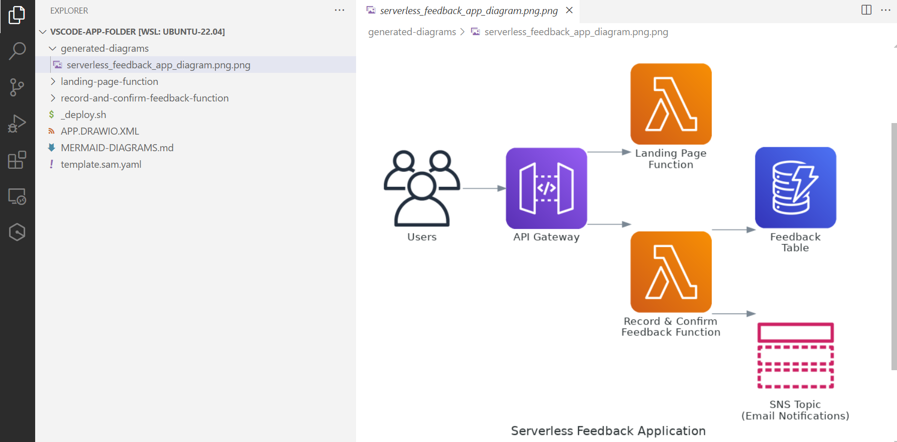Screen dimensions: 897x442
Task: Open the Remote Explorer view icon
Action: 17,196
